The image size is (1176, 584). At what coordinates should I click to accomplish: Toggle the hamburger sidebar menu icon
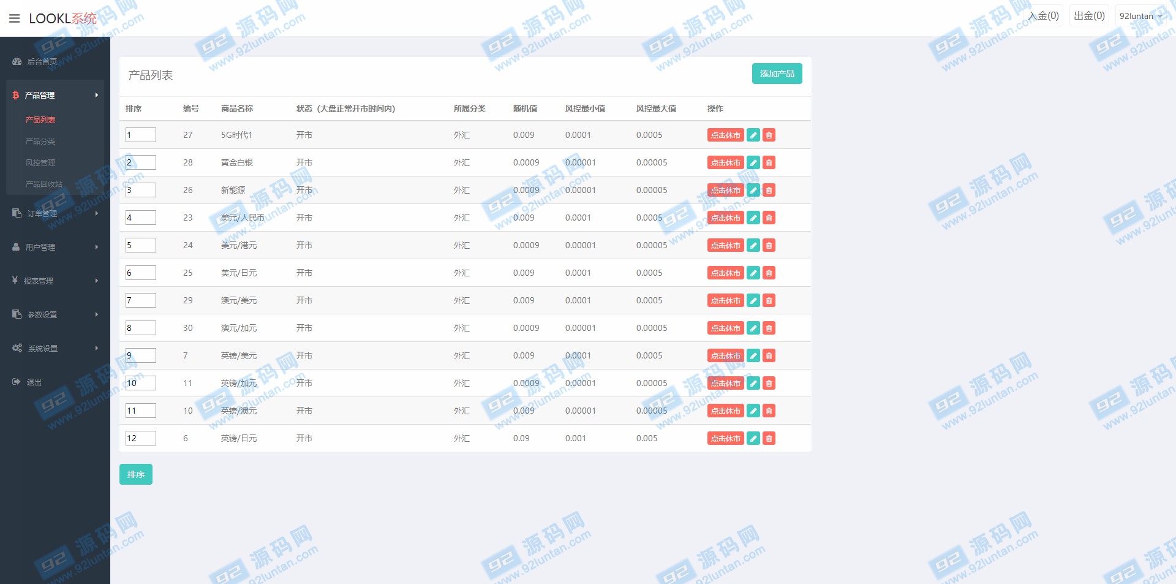(x=15, y=18)
